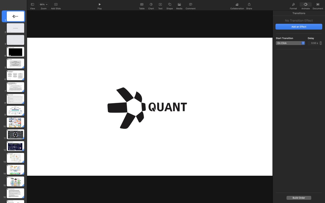Screen dimensions: 325x203
Task: Select slide 16 thumbnail
Action: tap(15, 193)
